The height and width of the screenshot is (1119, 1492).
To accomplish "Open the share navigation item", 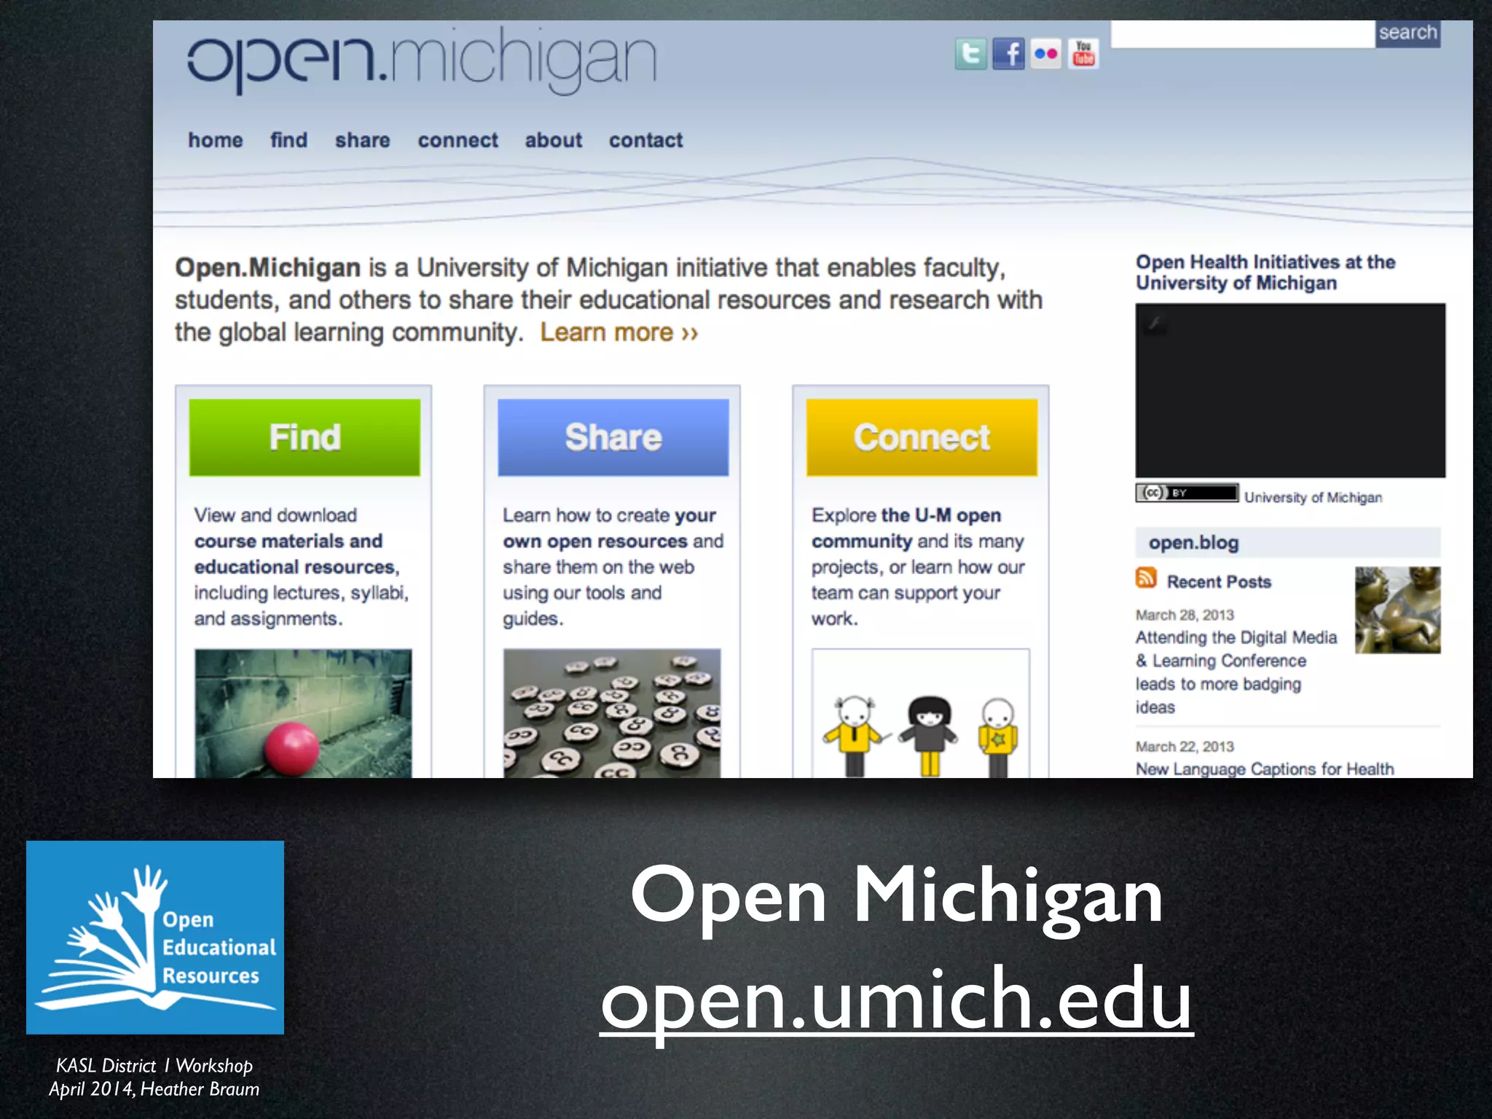I will click(363, 140).
